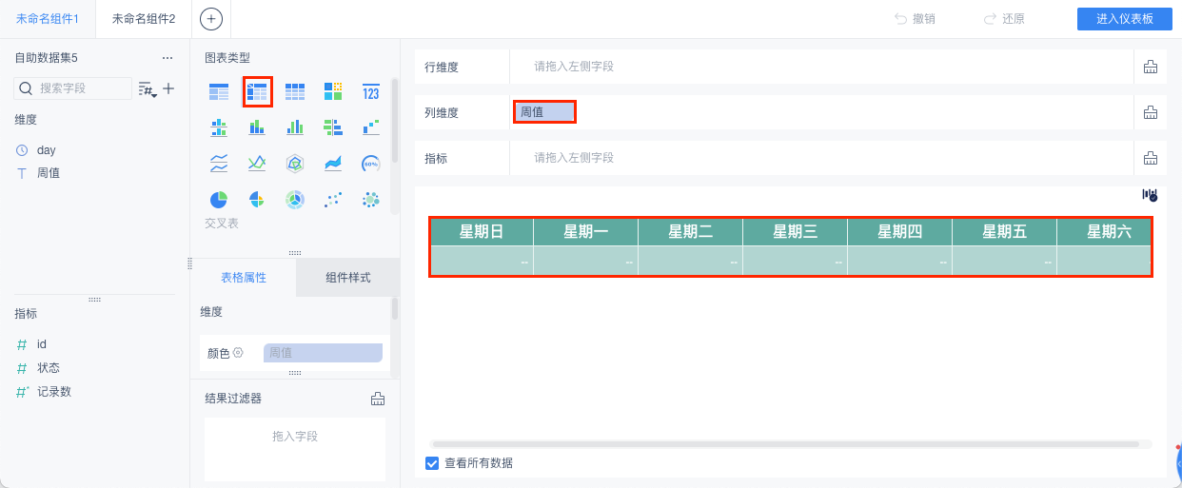The width and height of the screenshot is (1182, 488).
Task: Click the 进入仪表板 button
Action: [1124, 19]
